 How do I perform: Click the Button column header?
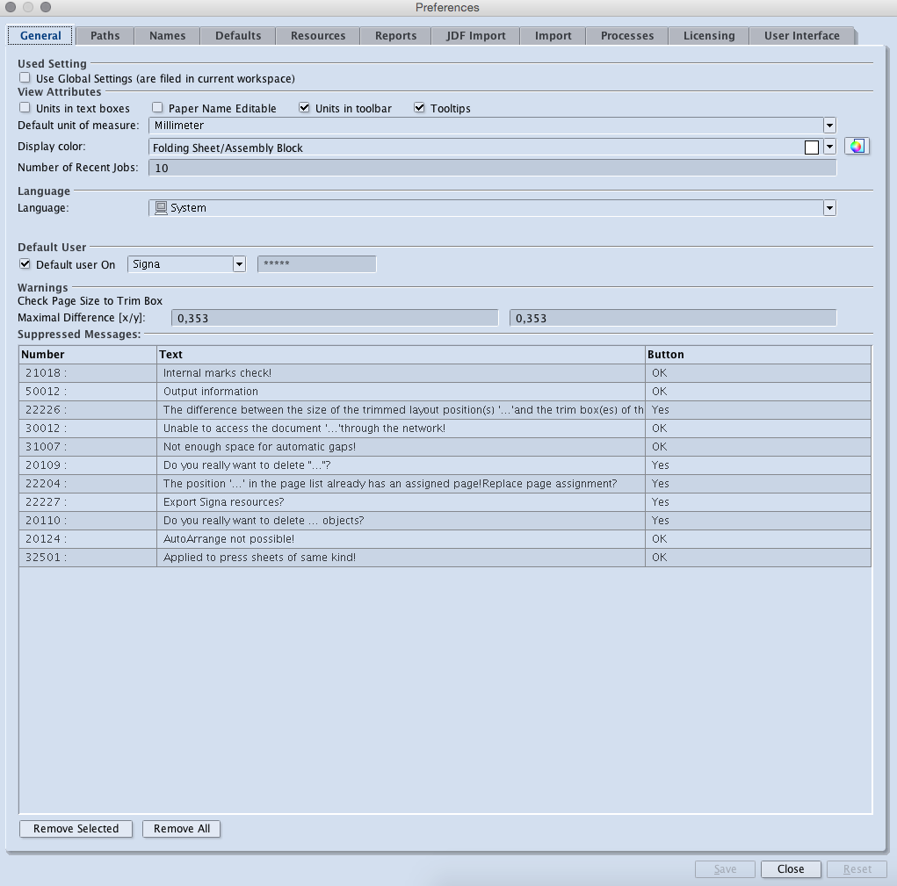tap(758, 355)
